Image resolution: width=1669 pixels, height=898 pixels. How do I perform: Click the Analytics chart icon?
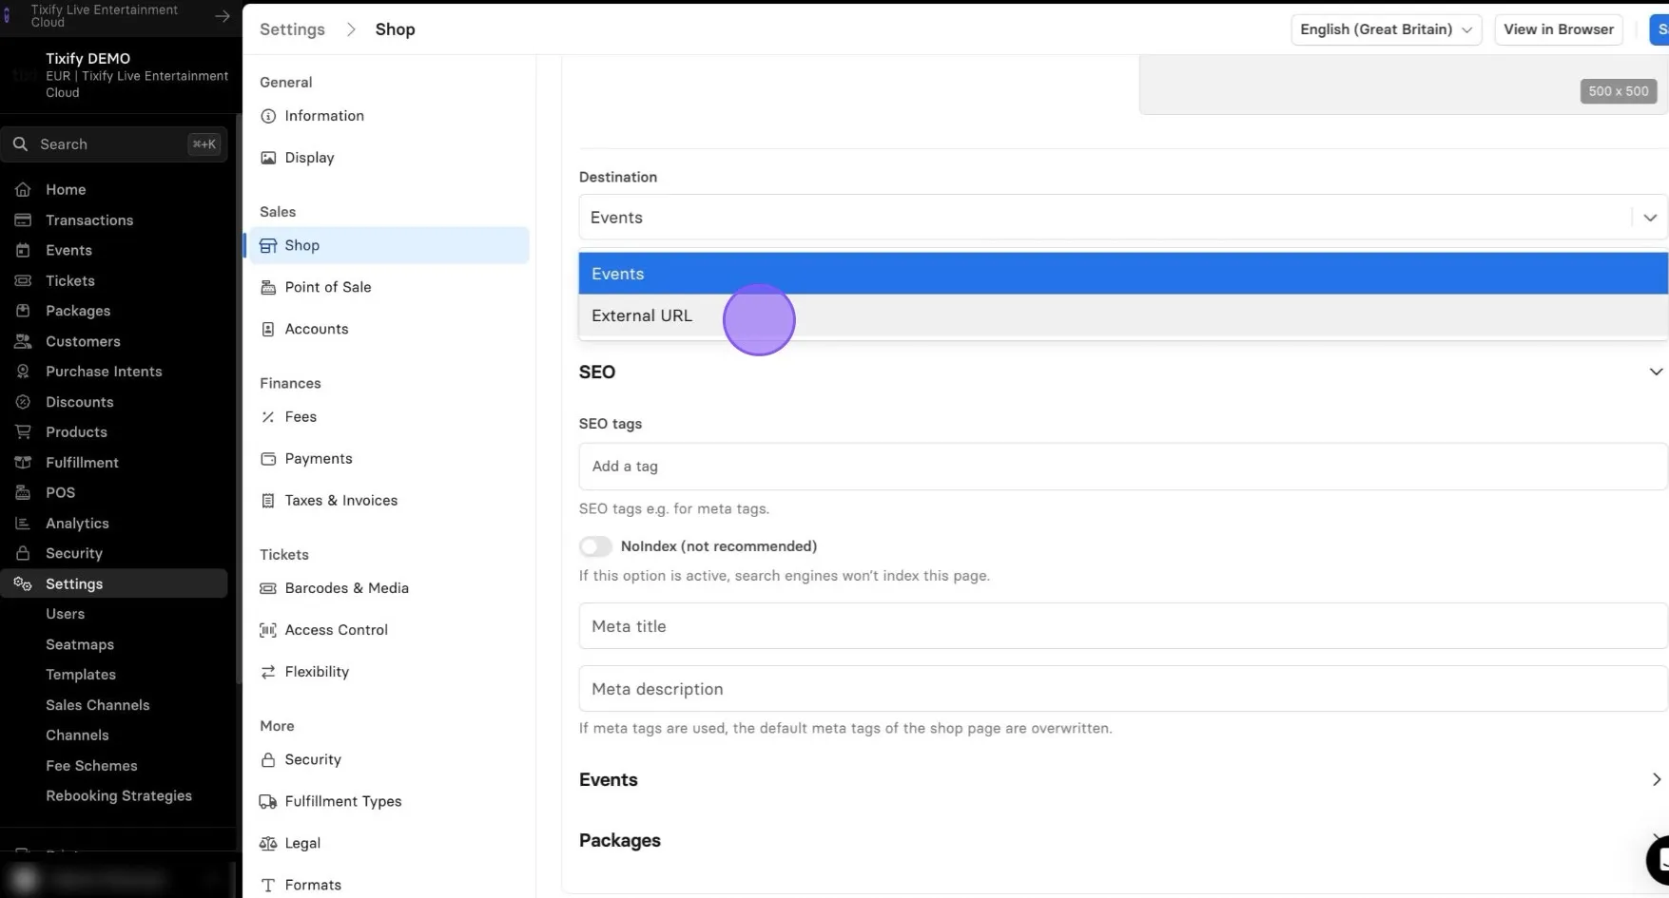click(x=23, y=524)
